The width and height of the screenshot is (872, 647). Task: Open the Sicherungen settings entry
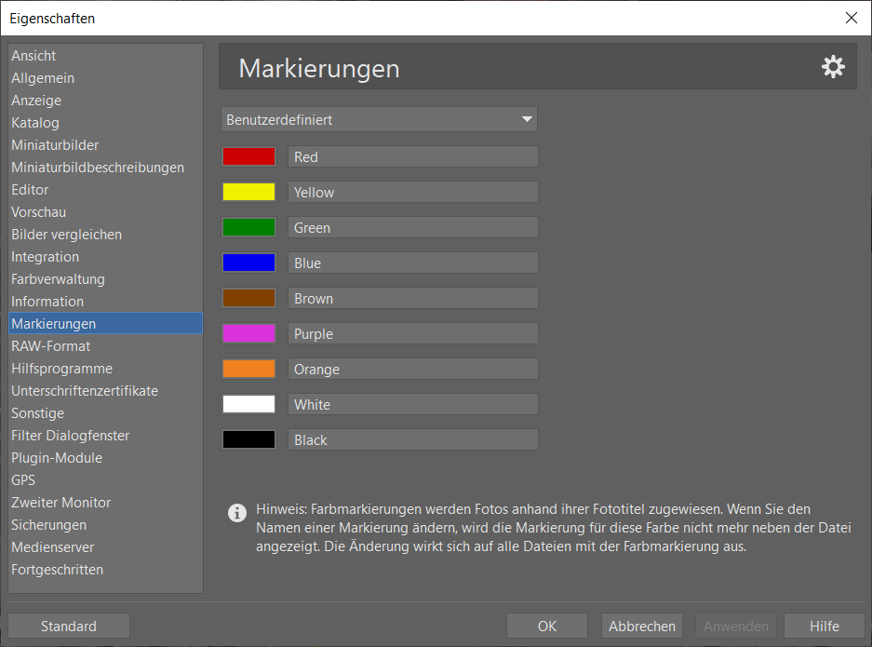click(106, 525)
